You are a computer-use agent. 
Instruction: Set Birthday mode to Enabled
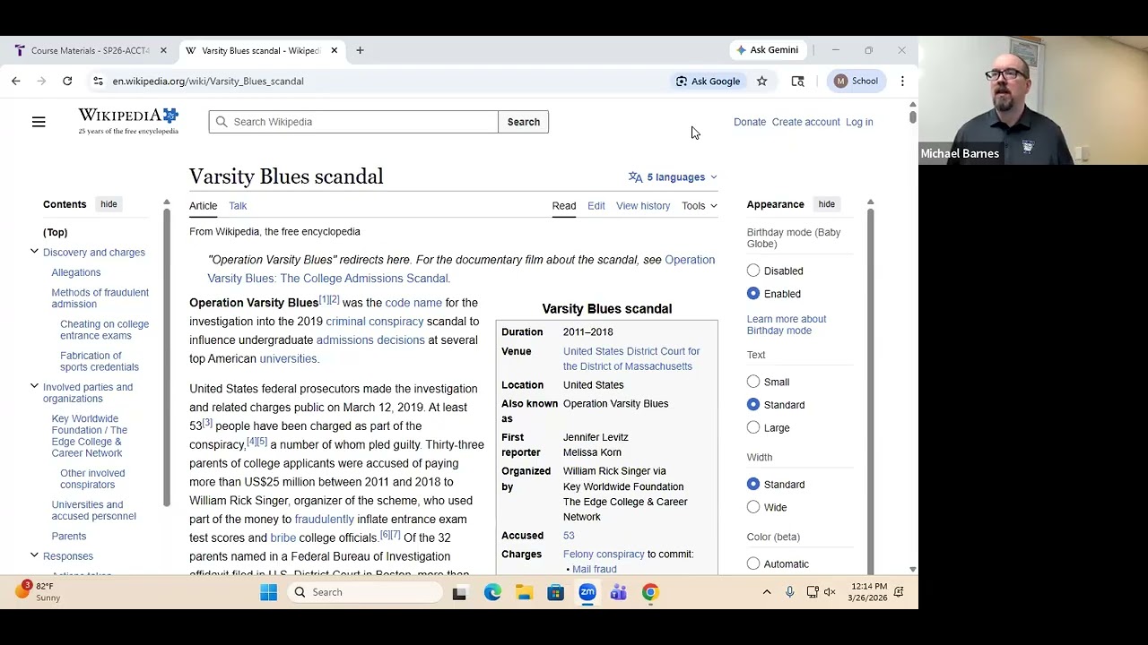pos(753,294)
